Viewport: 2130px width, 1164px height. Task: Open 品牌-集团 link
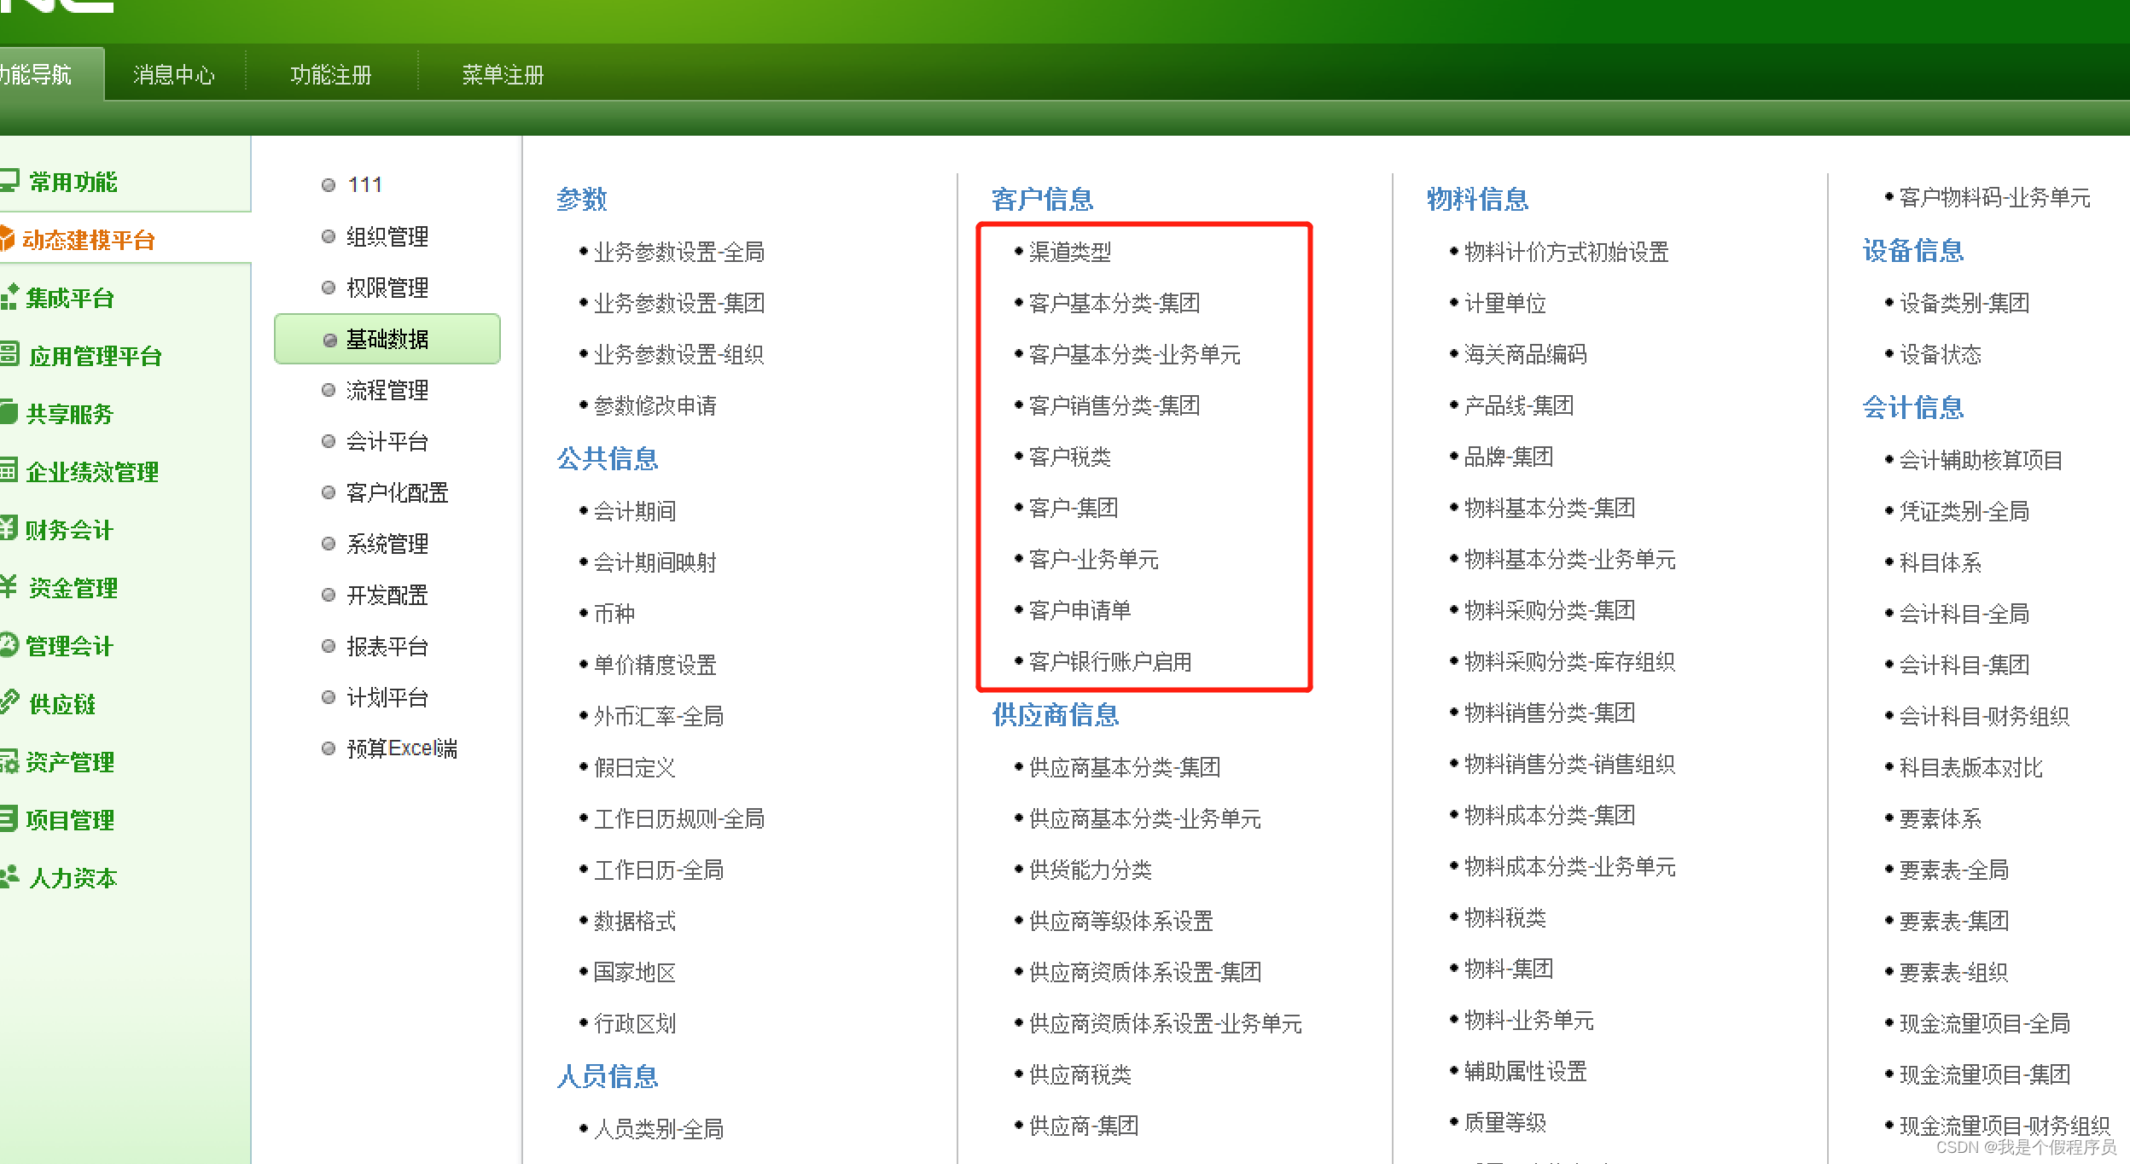(1509, 457)
